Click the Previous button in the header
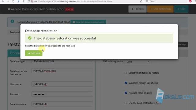Screen dimensions: 196x110 pos(138,9)
